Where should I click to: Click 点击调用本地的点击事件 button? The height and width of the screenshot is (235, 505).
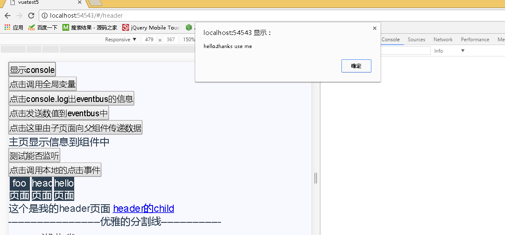(55, 170)
